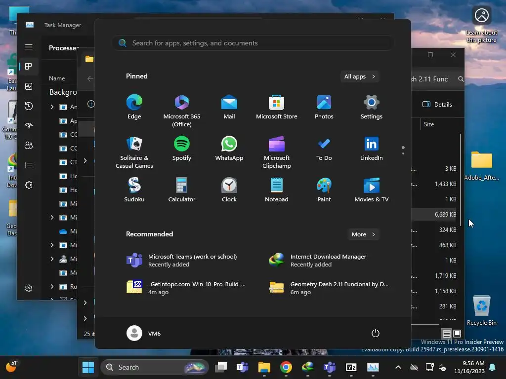Open Microsoft Clipchamp
The height and width of the screenshot is (379, 506).
(x=277, y=152)
